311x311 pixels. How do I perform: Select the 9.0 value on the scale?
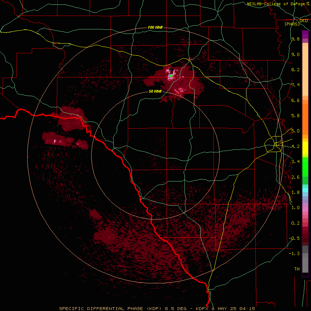coord(295,54)
